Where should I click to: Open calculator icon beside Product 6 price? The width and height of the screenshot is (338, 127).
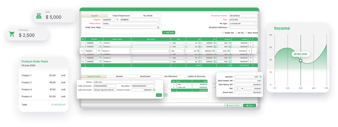coord(214,62)
